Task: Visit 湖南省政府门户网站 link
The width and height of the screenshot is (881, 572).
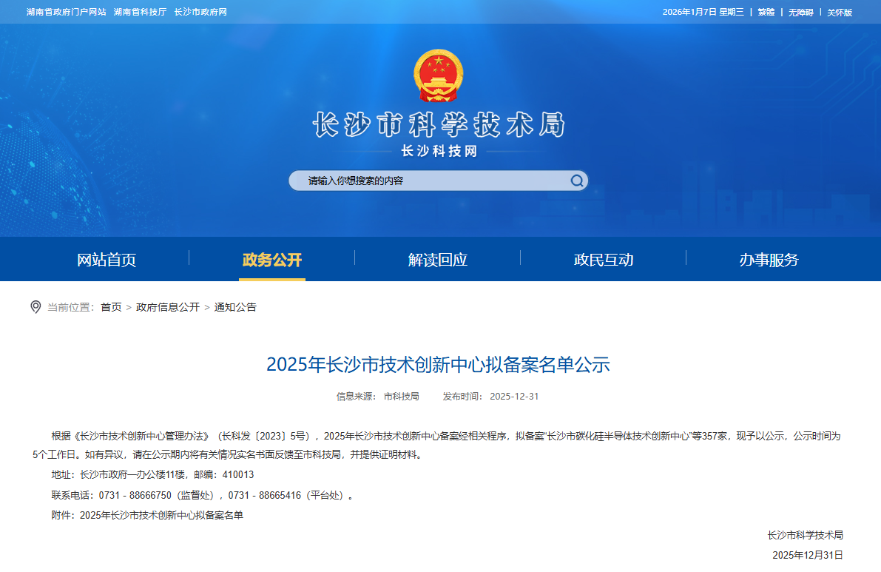Action: pyautogui.click(x=67, y=13)
